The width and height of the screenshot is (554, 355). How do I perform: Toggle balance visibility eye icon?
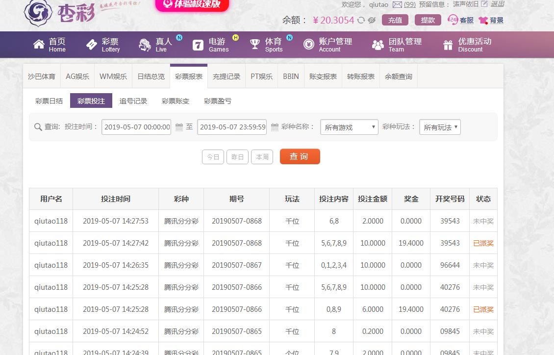(372, 20)
